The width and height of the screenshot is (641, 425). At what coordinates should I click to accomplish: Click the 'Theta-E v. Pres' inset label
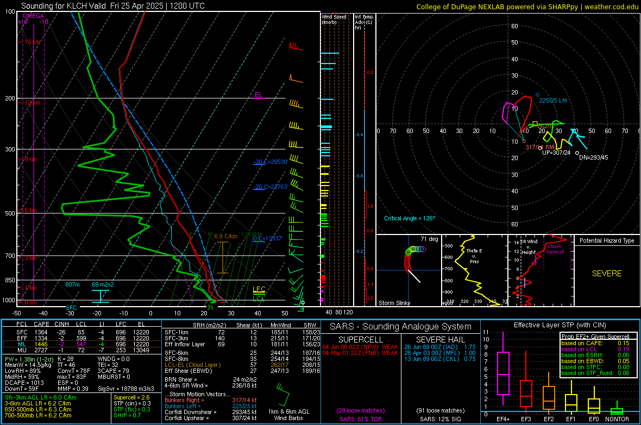click(474, 256)
